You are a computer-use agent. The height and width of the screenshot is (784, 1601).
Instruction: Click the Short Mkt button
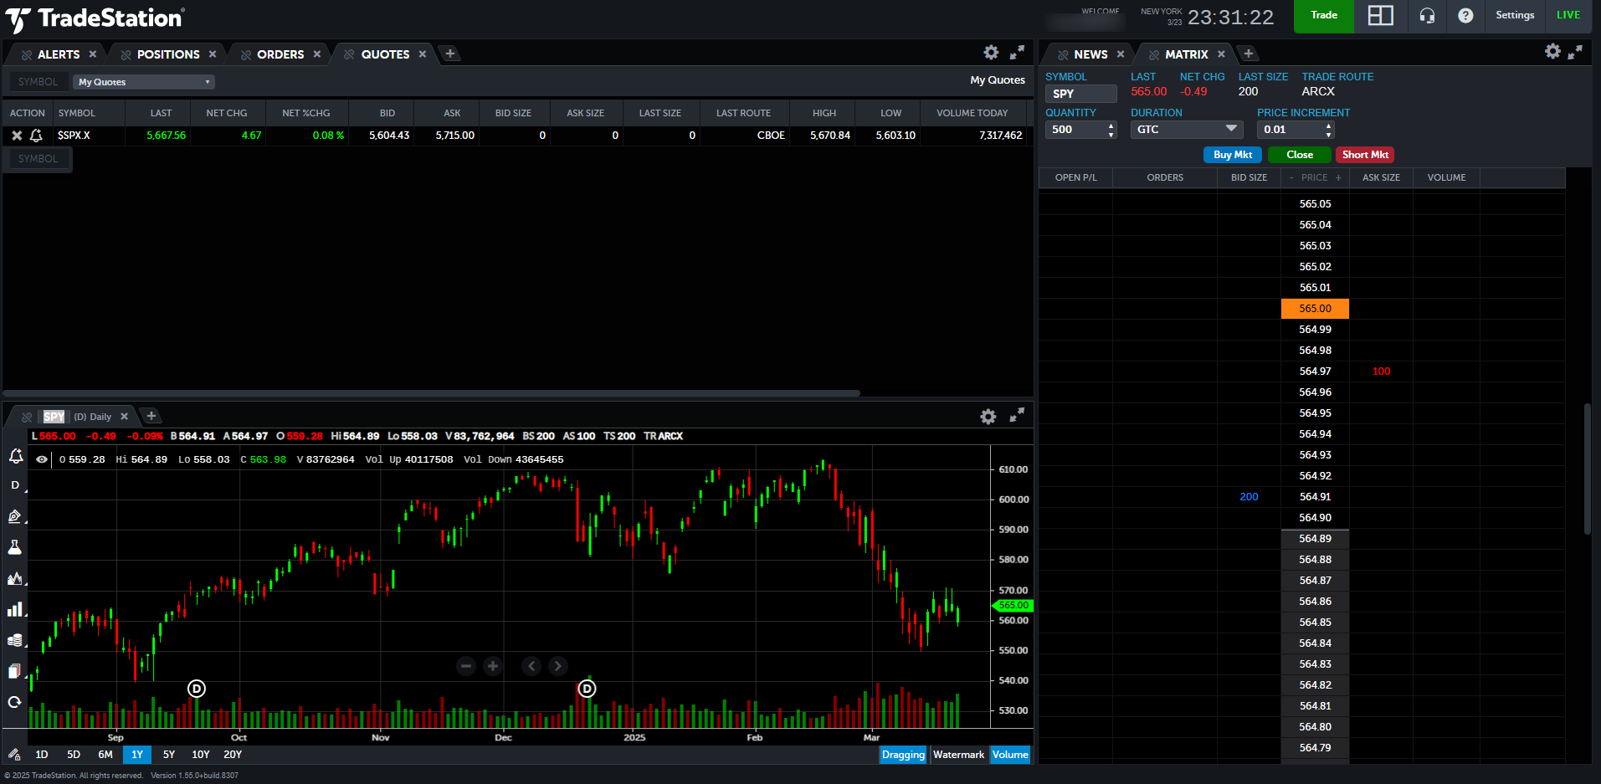(1365, 155)
